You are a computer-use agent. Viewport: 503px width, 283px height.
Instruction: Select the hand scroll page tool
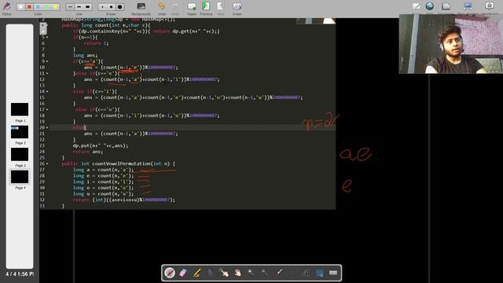click(237, 273)
